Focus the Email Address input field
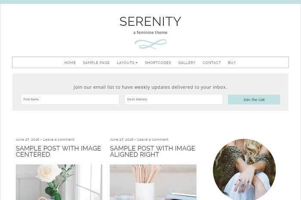 click(x=174, y=99)
